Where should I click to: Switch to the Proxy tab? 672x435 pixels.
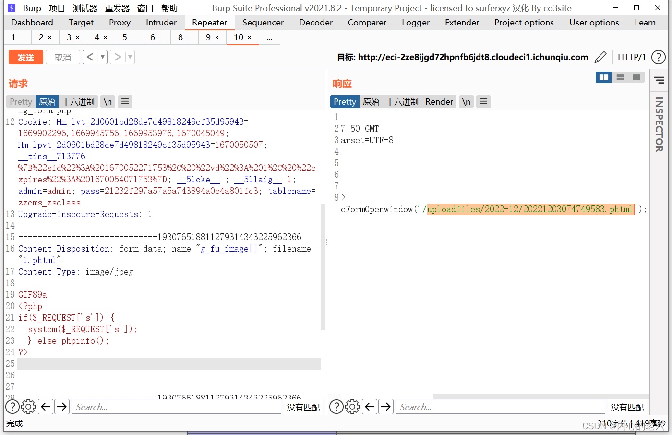pos(120,23)
